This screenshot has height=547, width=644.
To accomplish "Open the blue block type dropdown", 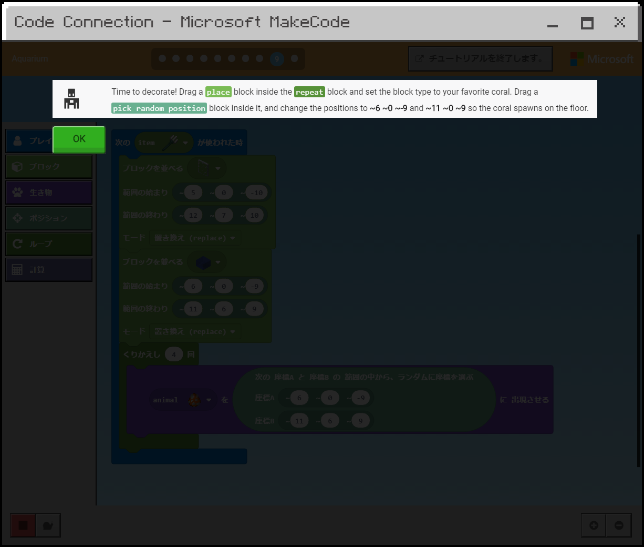I will [209, 262].
